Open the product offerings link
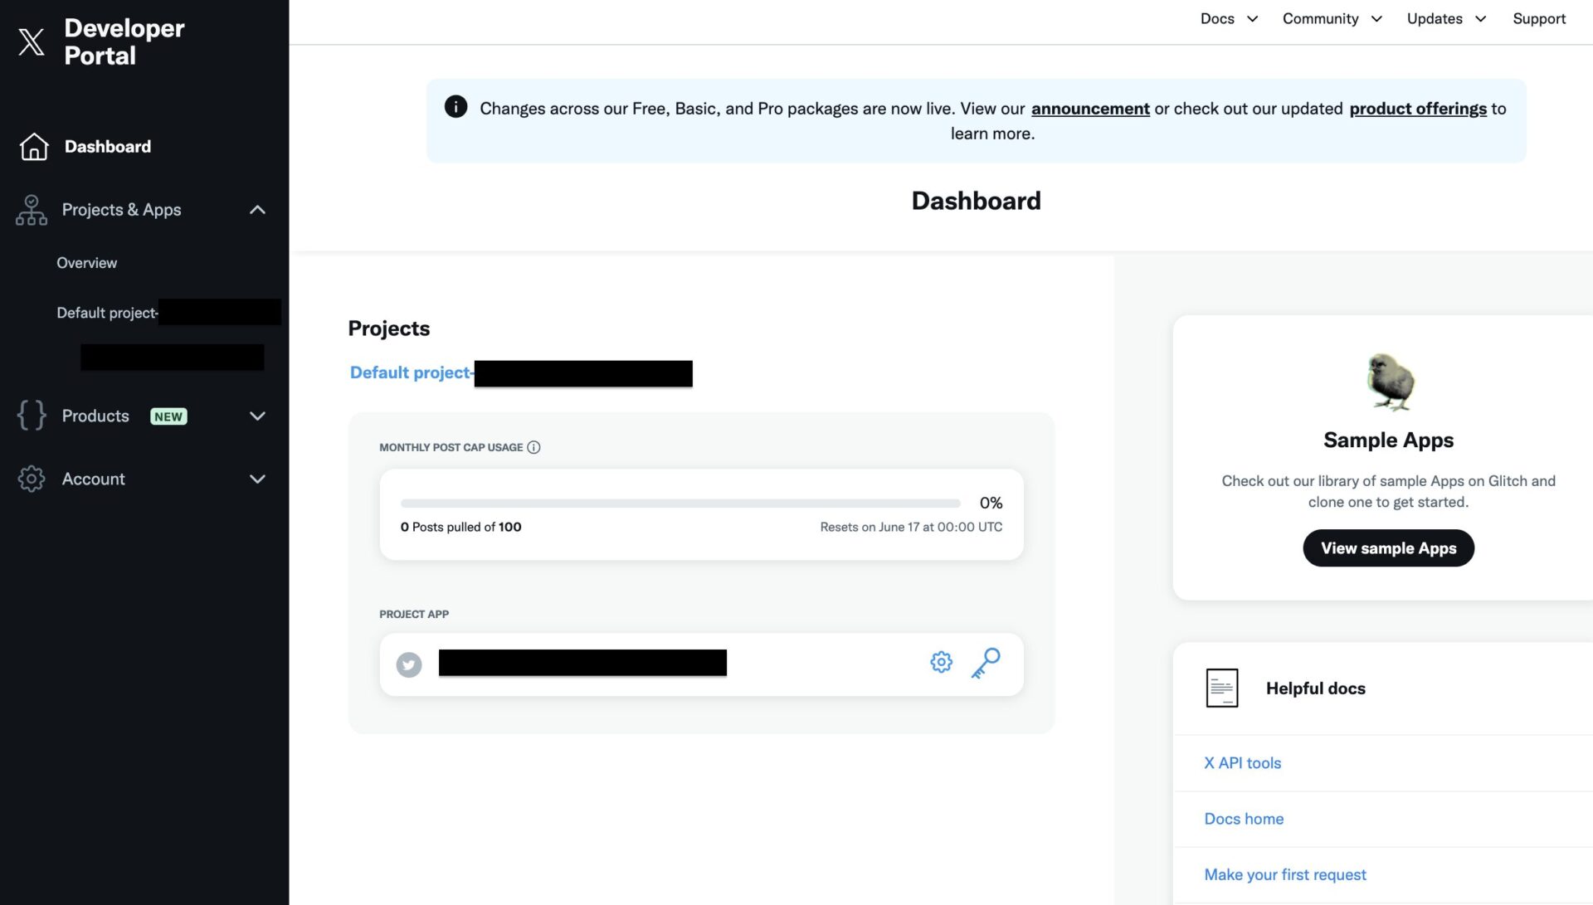 coord(1417,108)
